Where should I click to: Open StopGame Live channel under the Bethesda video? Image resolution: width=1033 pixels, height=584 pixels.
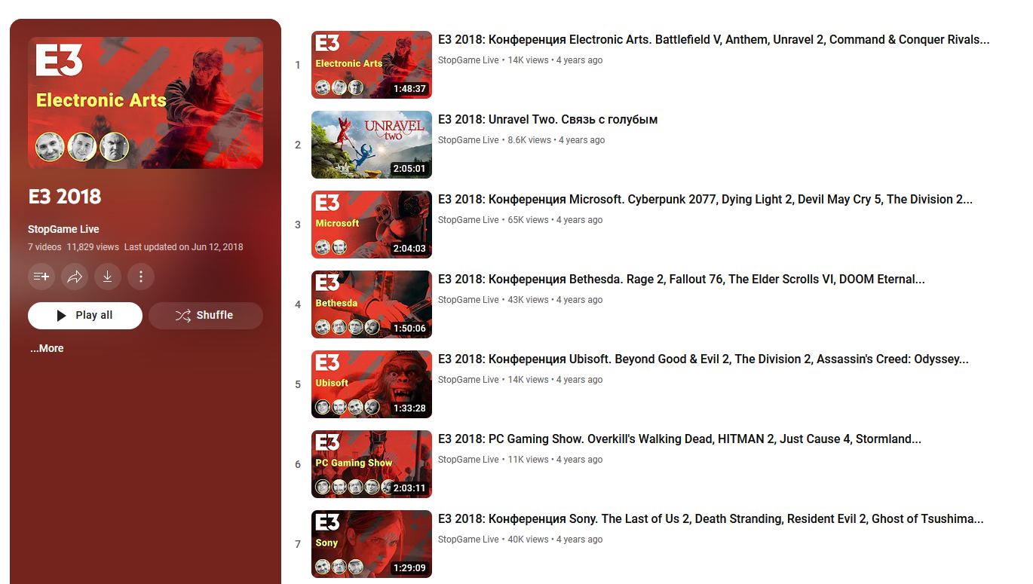click(468, 300)
